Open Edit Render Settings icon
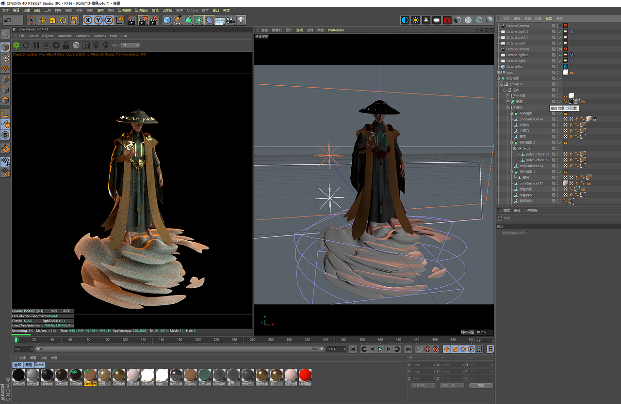This screenshot has width=621, height=404. (154, 20)
